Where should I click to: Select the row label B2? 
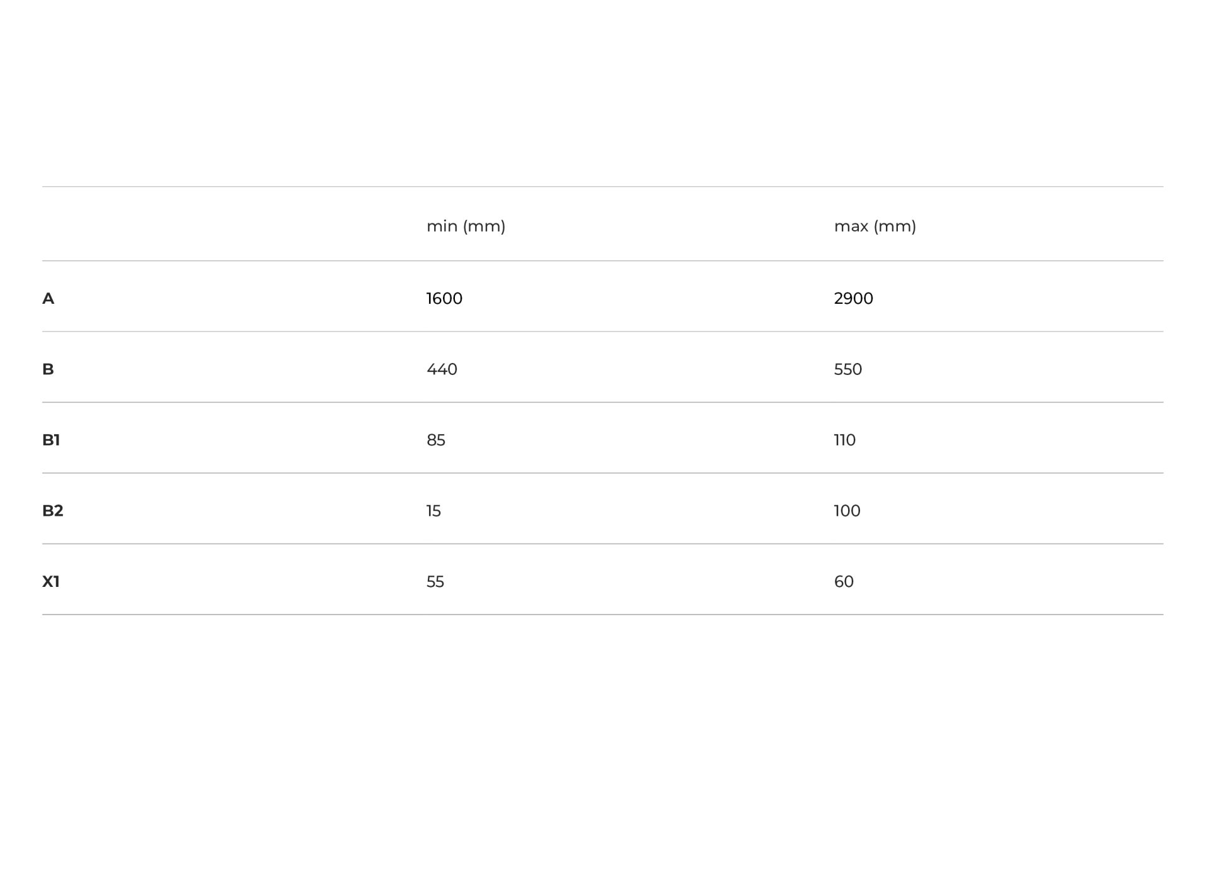[53, 511]
